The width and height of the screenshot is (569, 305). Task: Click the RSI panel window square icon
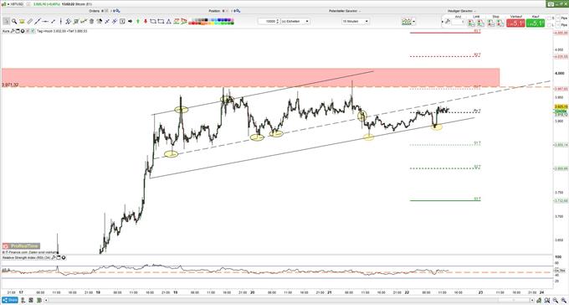tap(59, 258)
